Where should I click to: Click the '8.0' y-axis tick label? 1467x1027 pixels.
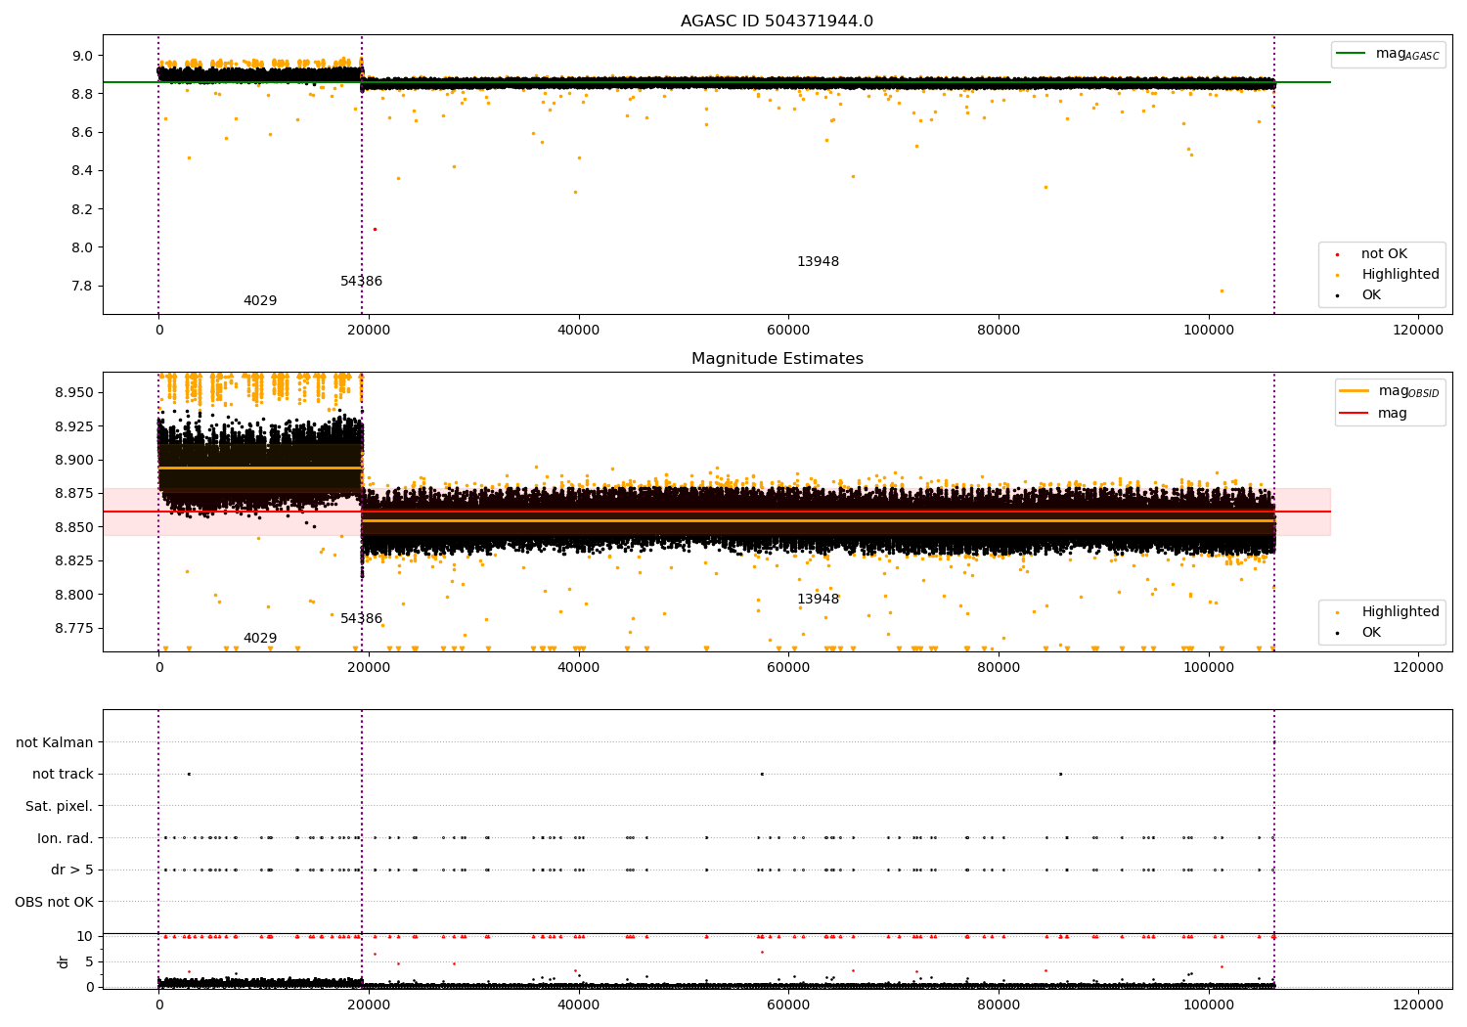click(82, 247)
